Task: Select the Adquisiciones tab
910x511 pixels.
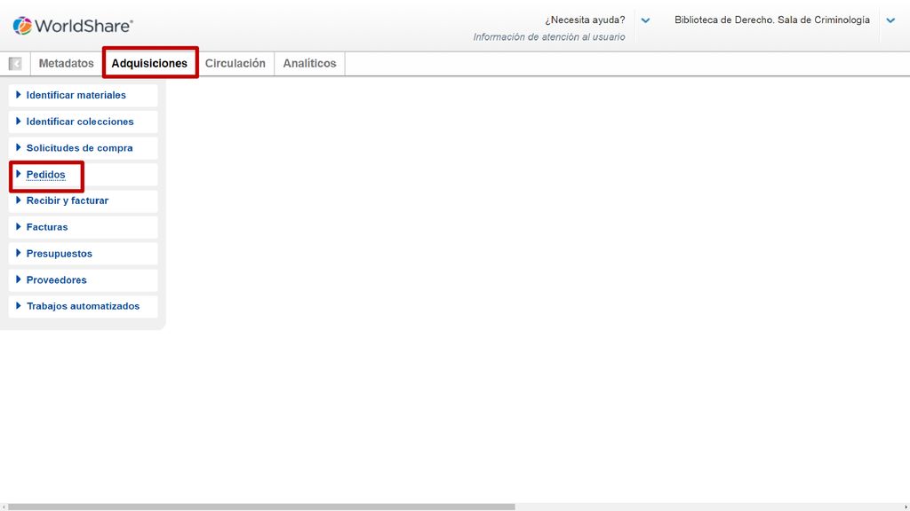Action: pos(149,63)
